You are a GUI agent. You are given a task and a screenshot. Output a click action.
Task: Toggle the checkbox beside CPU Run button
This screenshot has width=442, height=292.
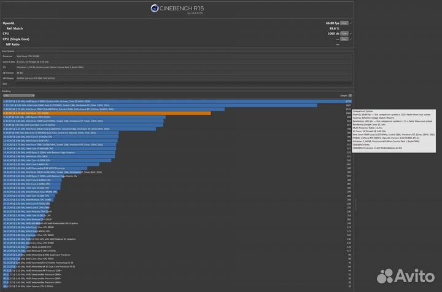click(x=351, y=34)
